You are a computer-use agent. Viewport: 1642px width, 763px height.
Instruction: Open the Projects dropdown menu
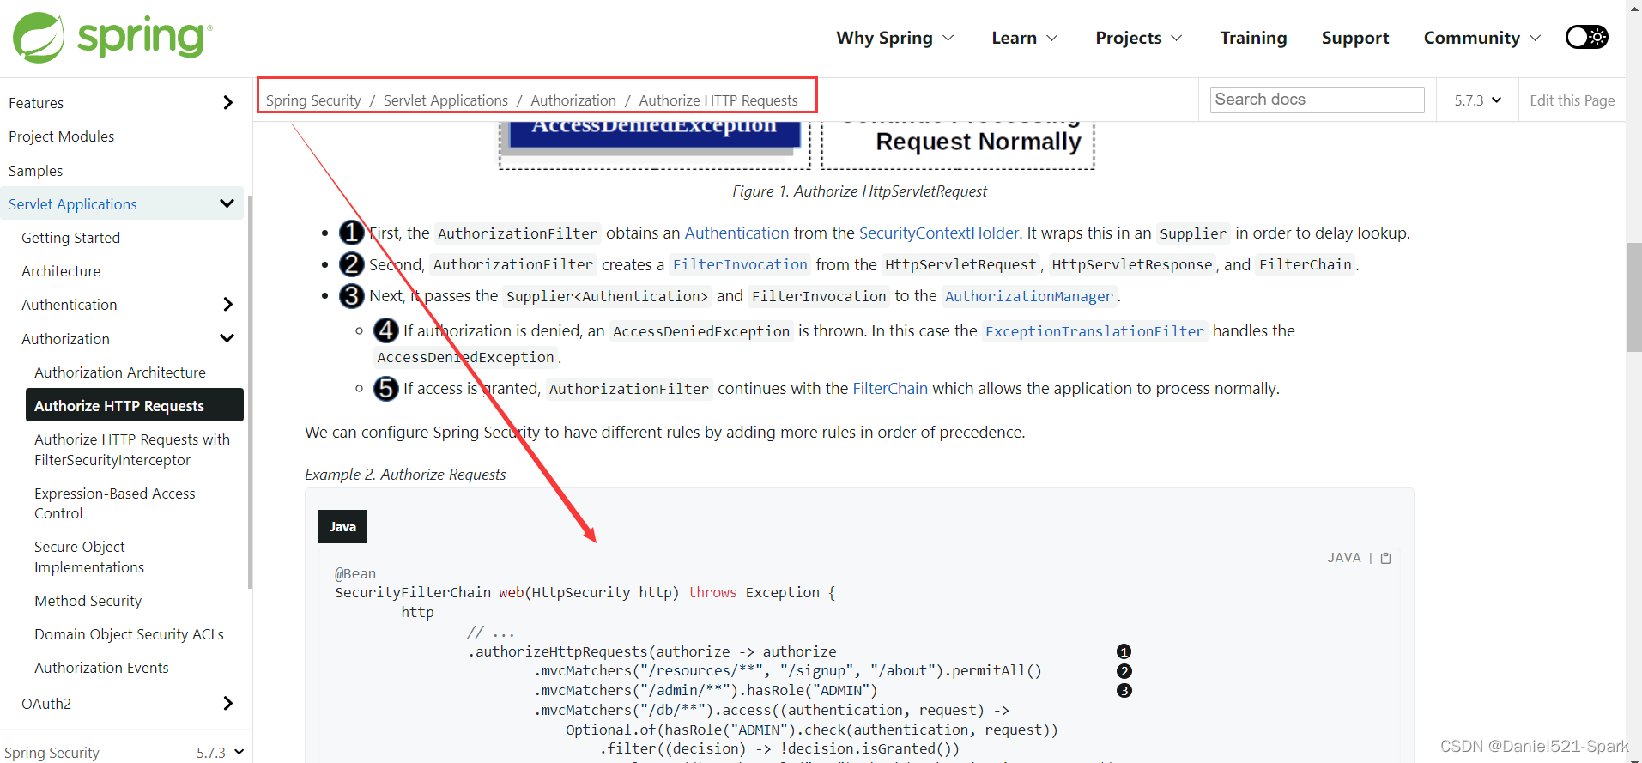[x=1139, y=38]
